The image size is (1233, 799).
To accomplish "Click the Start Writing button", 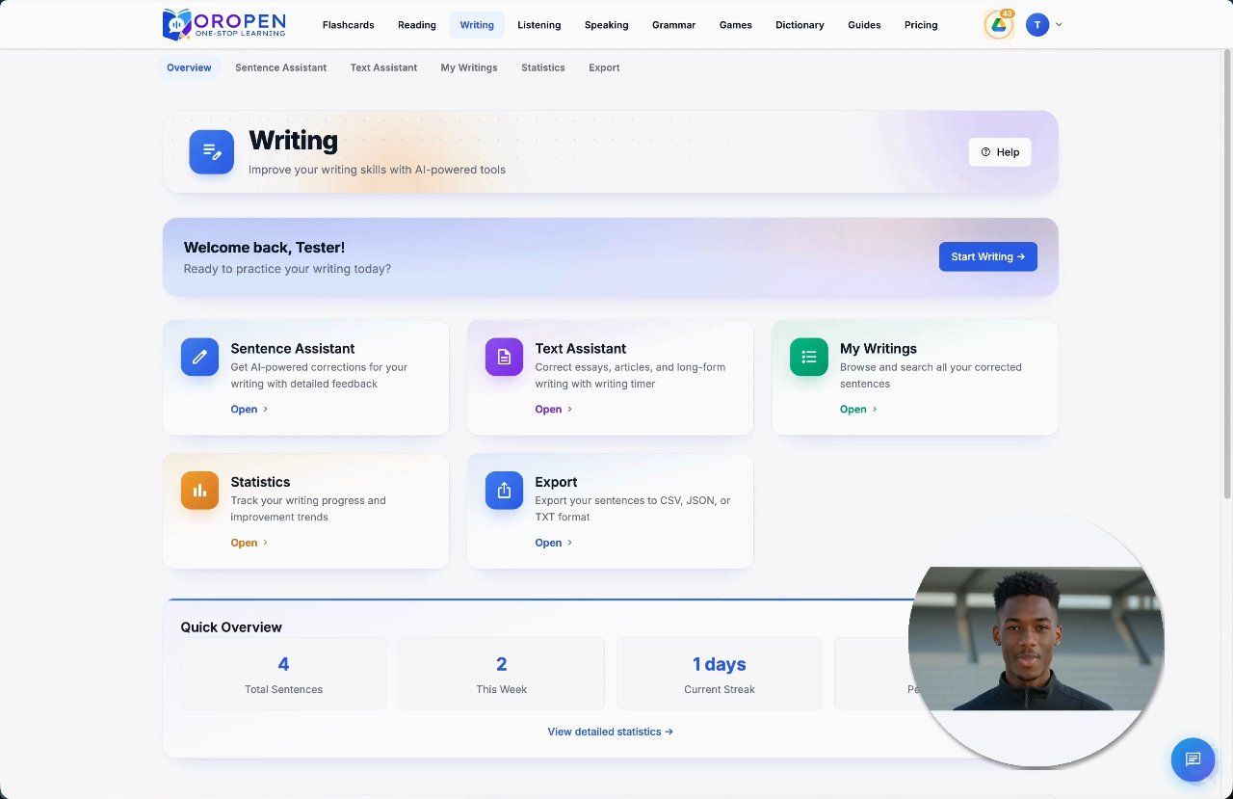I will 988,256.
